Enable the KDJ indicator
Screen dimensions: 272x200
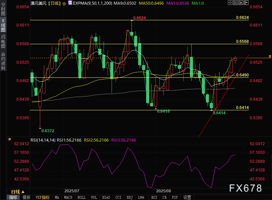pos(129,197)
